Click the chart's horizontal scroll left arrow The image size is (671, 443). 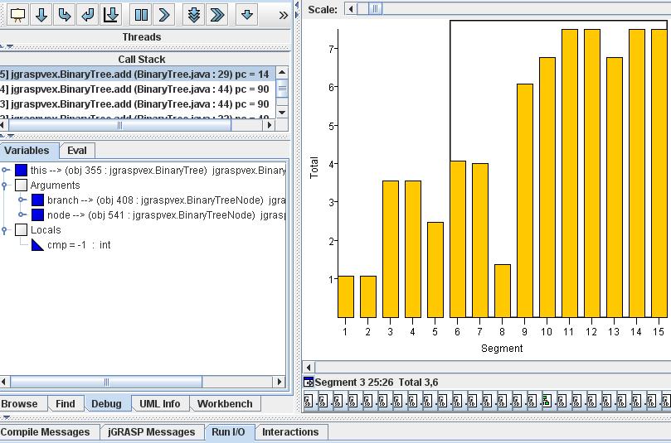click(x=309, y=367)
